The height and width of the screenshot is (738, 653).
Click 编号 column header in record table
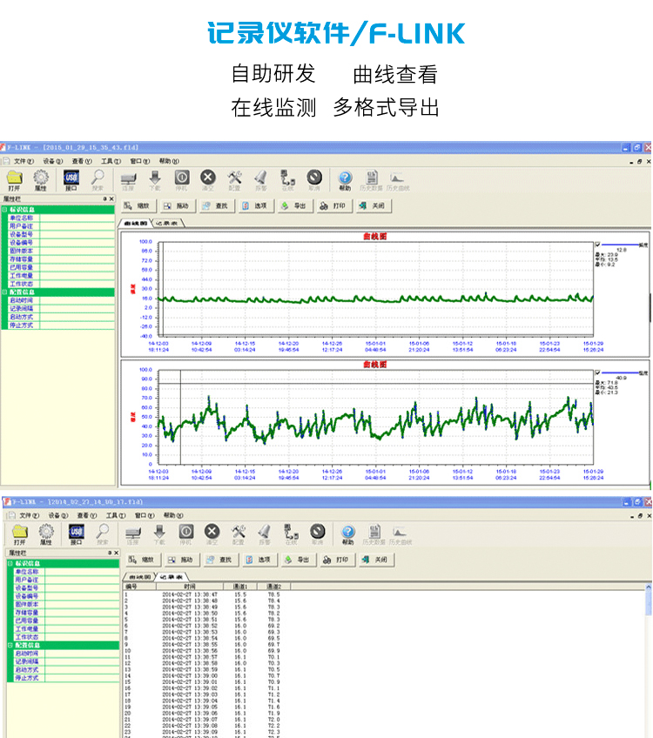tap(140, 587)
